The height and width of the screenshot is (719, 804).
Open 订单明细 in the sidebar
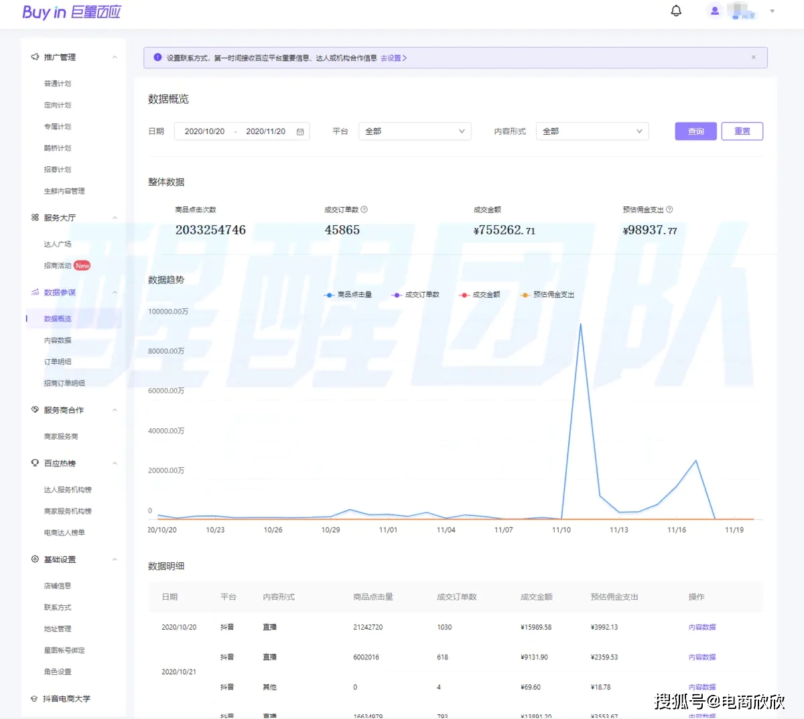(58, 362)
